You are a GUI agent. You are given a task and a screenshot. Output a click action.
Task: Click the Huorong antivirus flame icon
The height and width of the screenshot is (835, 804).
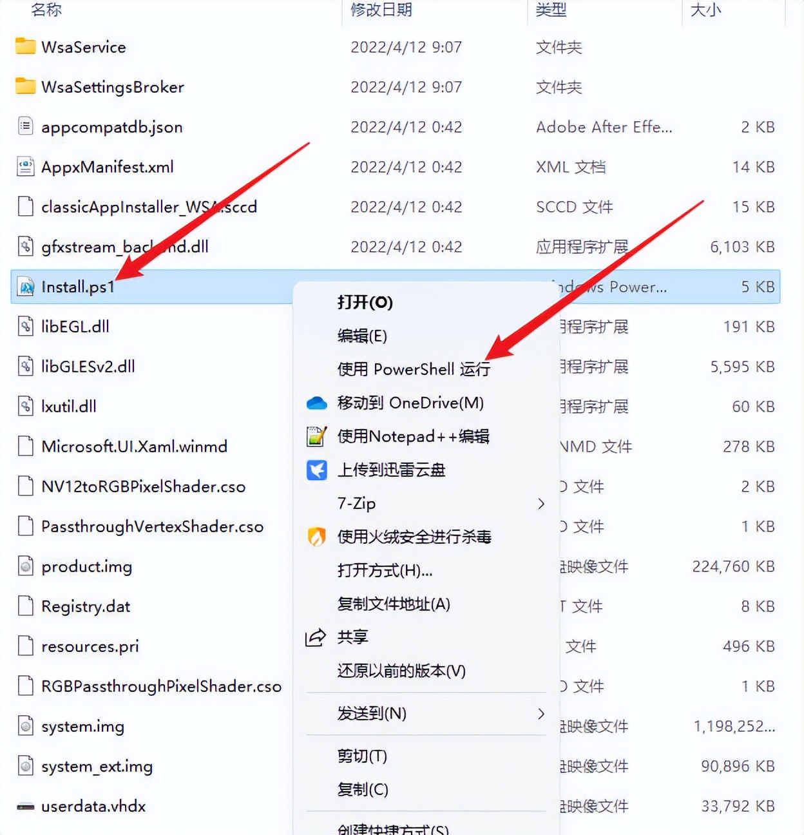316,536
